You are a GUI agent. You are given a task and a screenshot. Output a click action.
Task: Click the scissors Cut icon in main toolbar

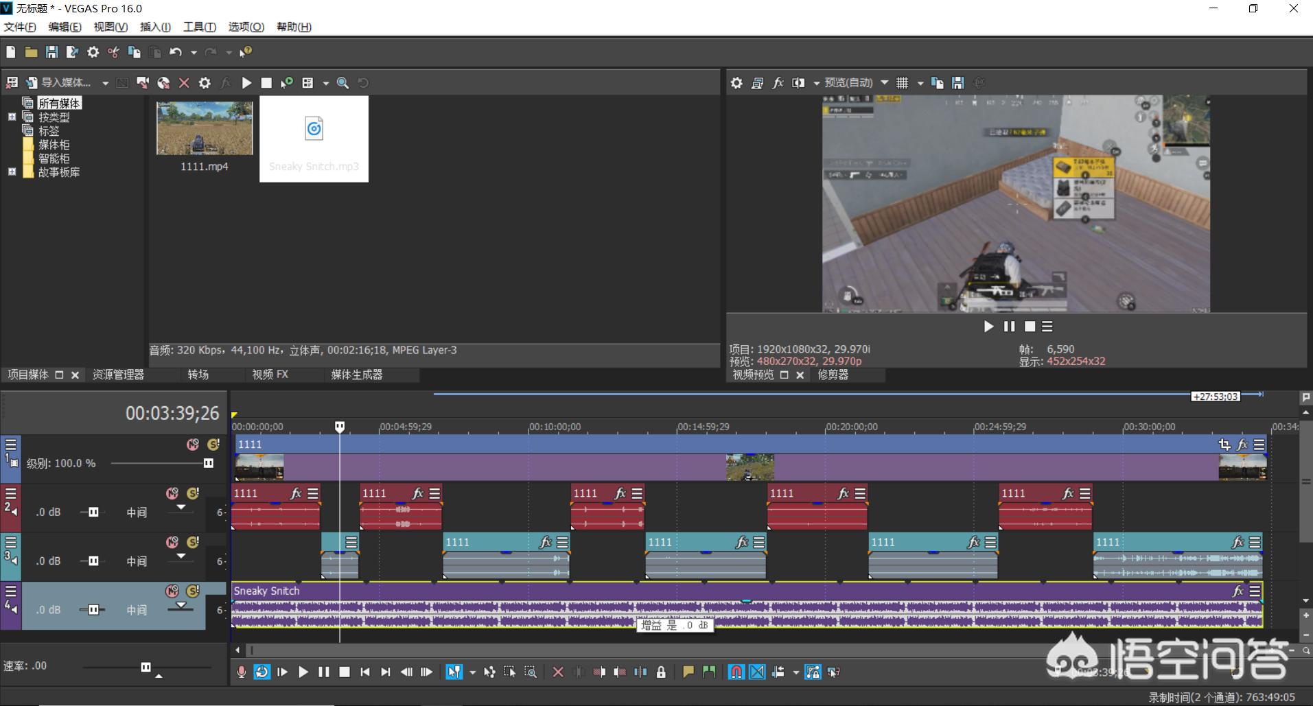pos(113,52)
